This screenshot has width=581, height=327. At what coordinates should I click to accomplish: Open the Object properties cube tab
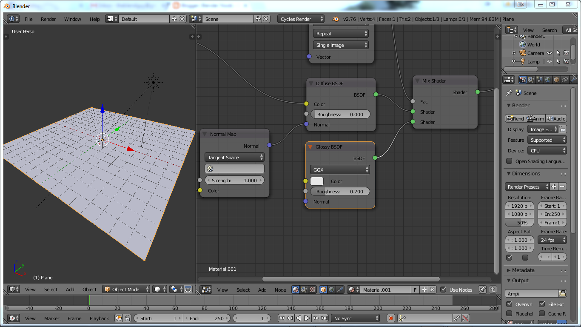(x=556, y=80)
